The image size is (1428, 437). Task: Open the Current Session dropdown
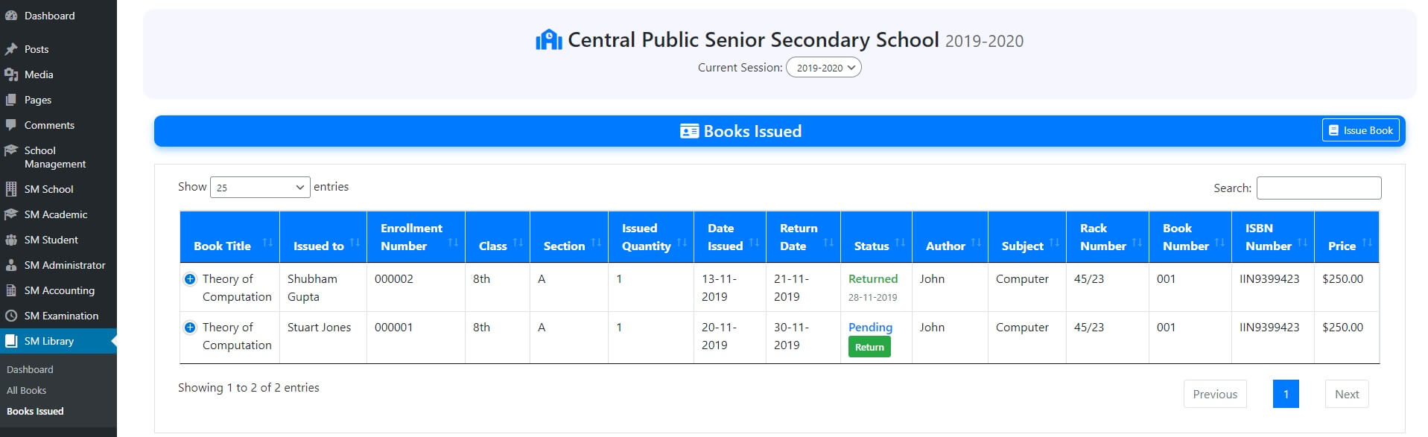pyautogui.click(x=824, y=68)
